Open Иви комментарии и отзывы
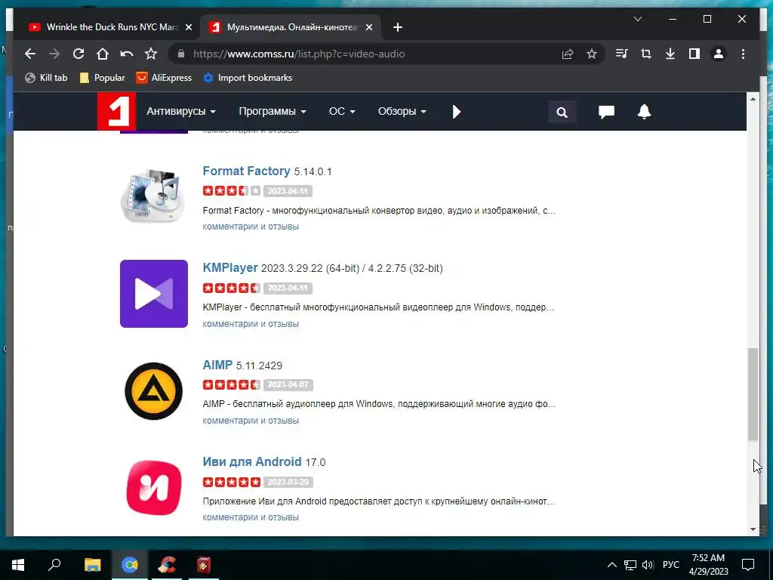The image size is (773, 580). pos(251,517)
